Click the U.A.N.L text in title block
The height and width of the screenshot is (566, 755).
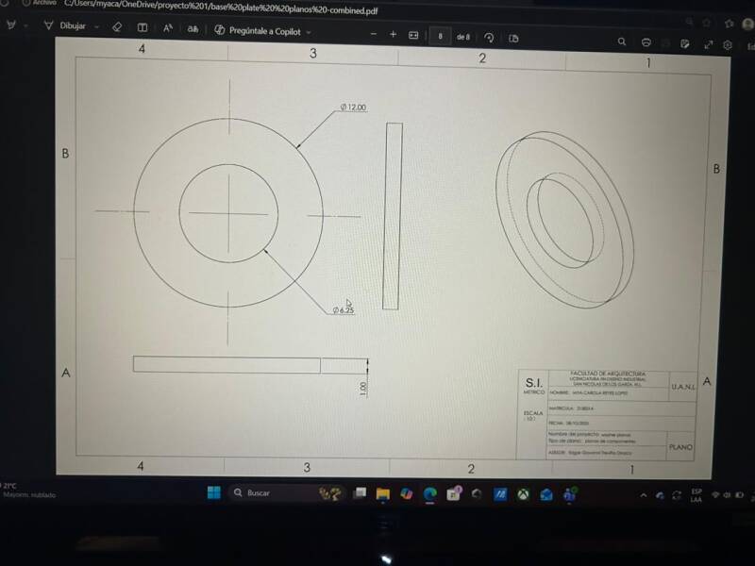(x=683, y=387)
